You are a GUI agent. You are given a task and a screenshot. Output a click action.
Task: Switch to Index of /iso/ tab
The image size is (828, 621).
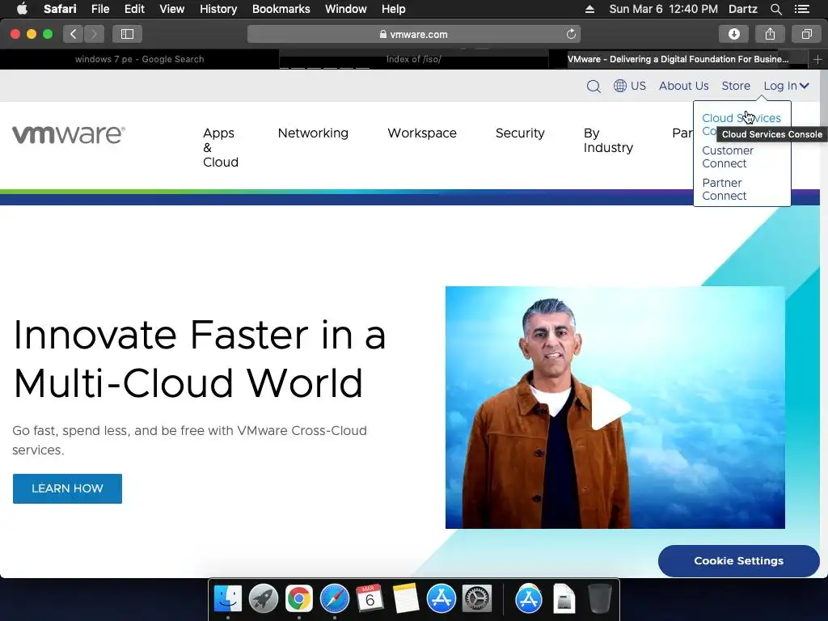pos(413,59)
